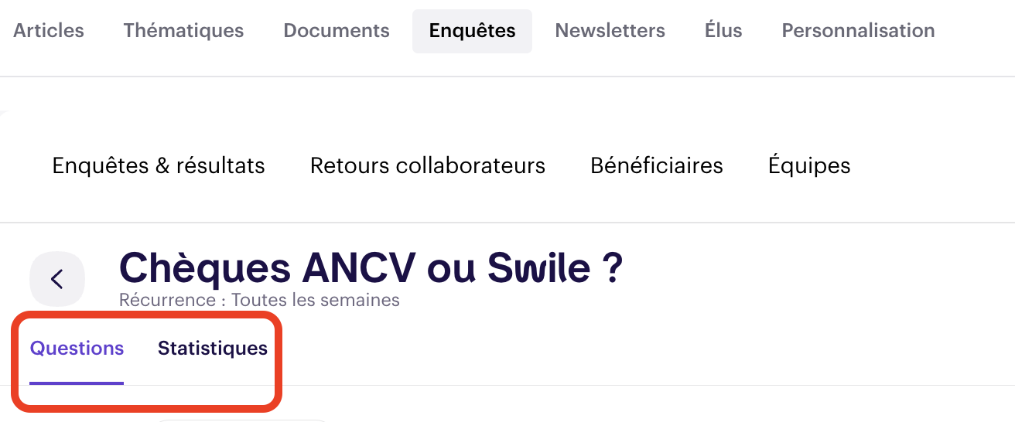This screenshot has width=1015, height=422.
Task: Open the Élus tab
Action: pos(723,31)
